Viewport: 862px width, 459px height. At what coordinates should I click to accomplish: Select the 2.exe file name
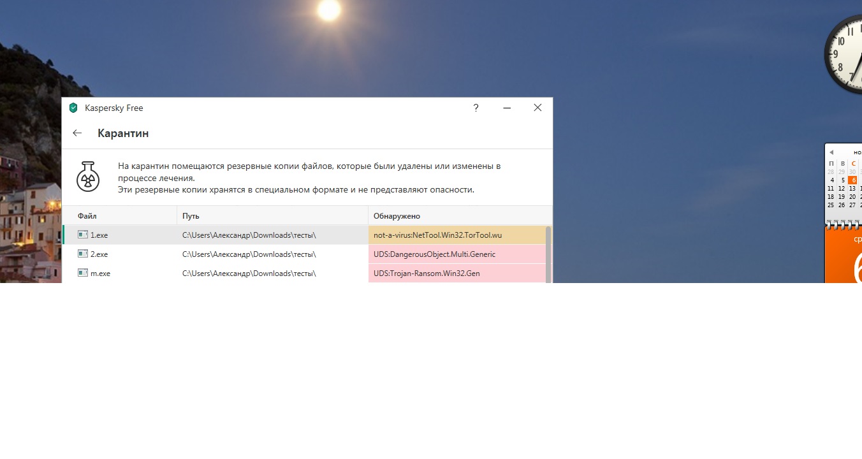tap(99, 254)
